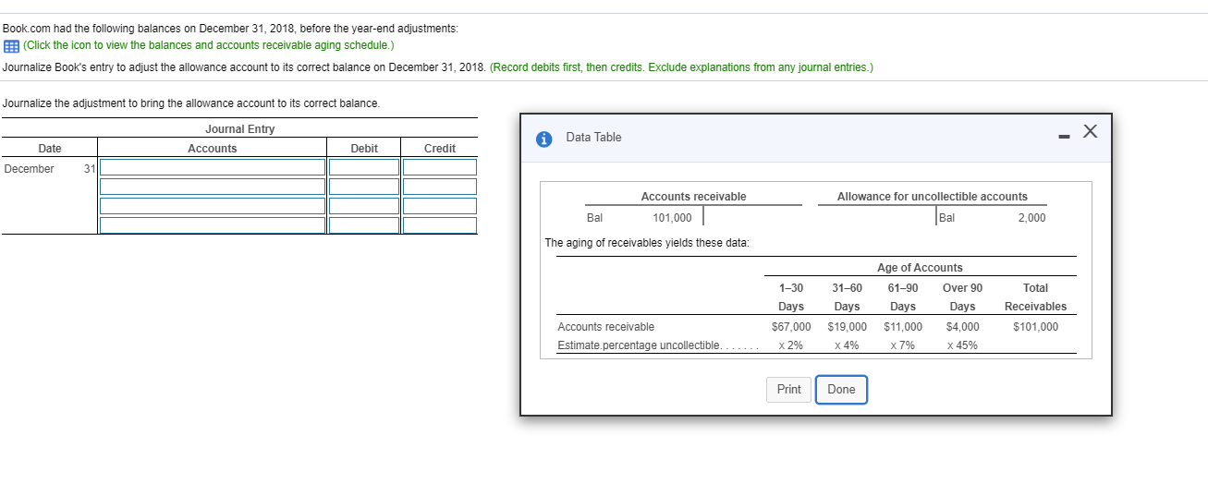Focus the third row Debit field
1208x496 pixels.
tap(364, 206)
